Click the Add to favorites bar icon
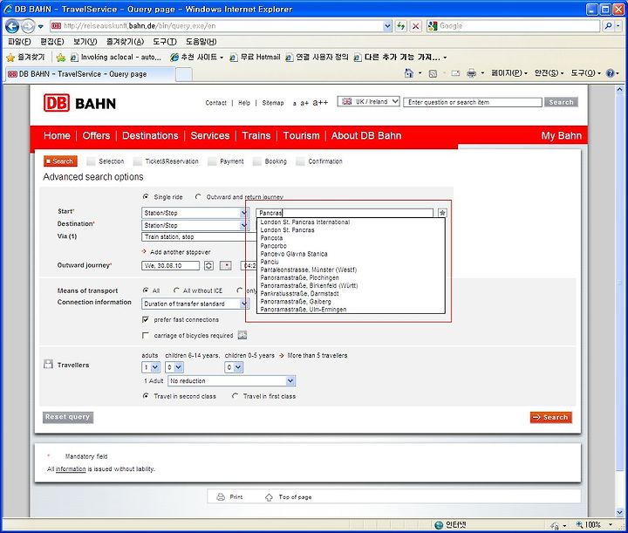The width and height of the screenshot is (628, 533). click(61, 58)
